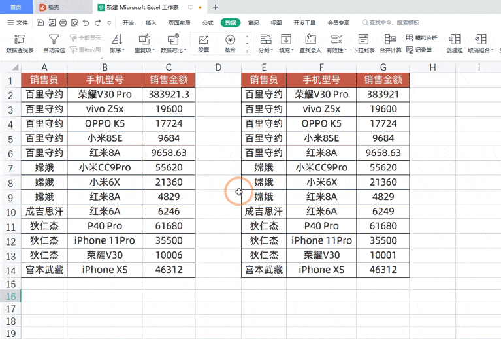The height and width of the screenshot is (339, 501).
Task: Select cell C2 with value 383921.3
Action: [x=169, y=94]
